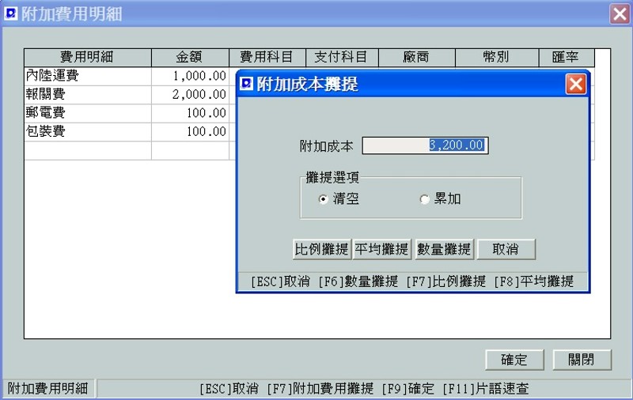633x400 pixels.
Task: Click the 附加成本攤提 dialog title icon
Action: 246,84
